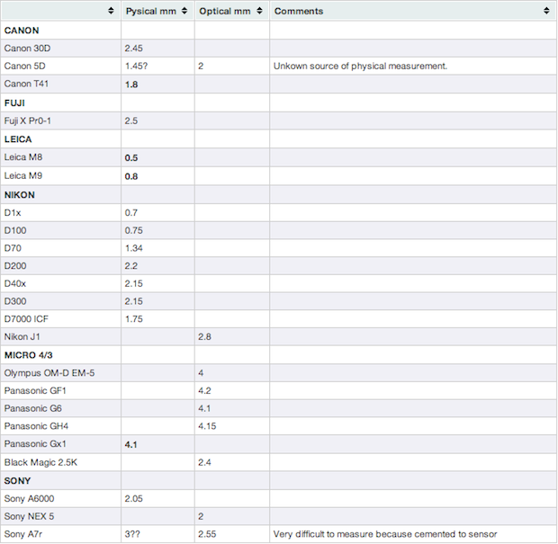This screenshot has height=544, width=558.
Task: Select the Panasonic Gx1 row name
Action: [x=35, y=444]
